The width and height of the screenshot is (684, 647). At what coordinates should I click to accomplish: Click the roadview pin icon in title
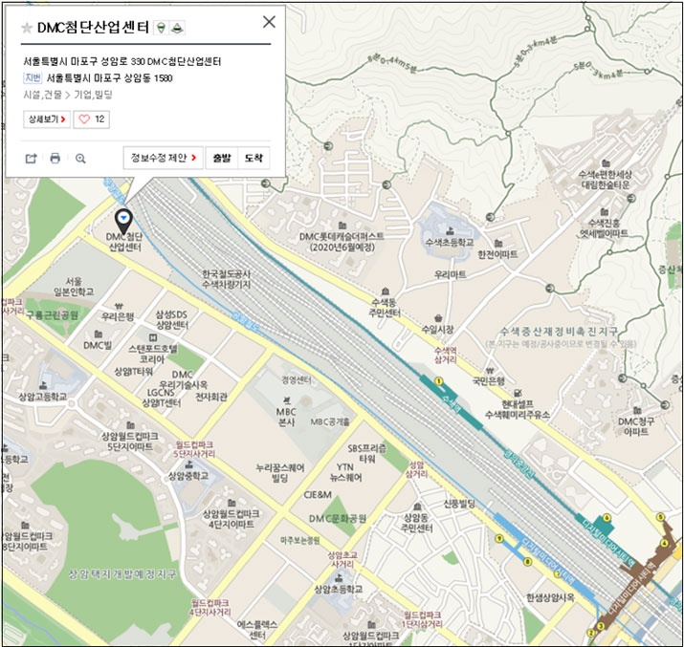163,28
